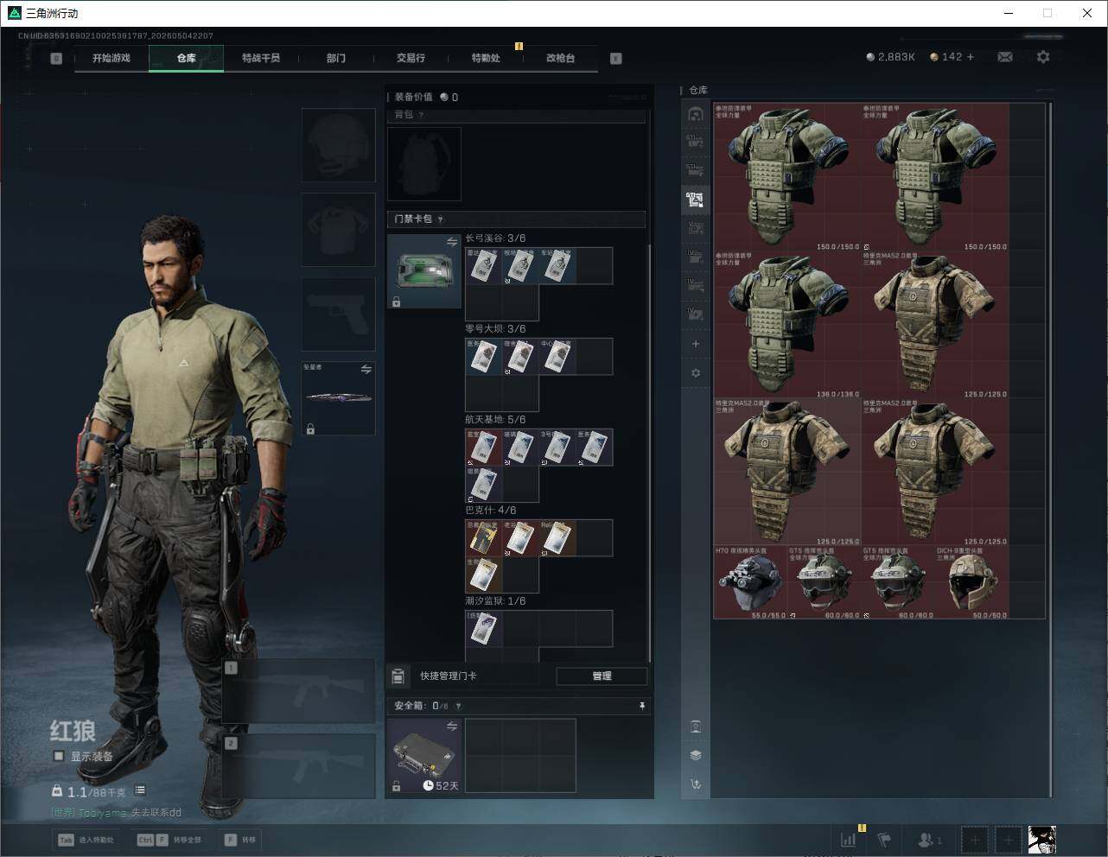Toggle the 显示装备 checkbox

click(59, 756)
